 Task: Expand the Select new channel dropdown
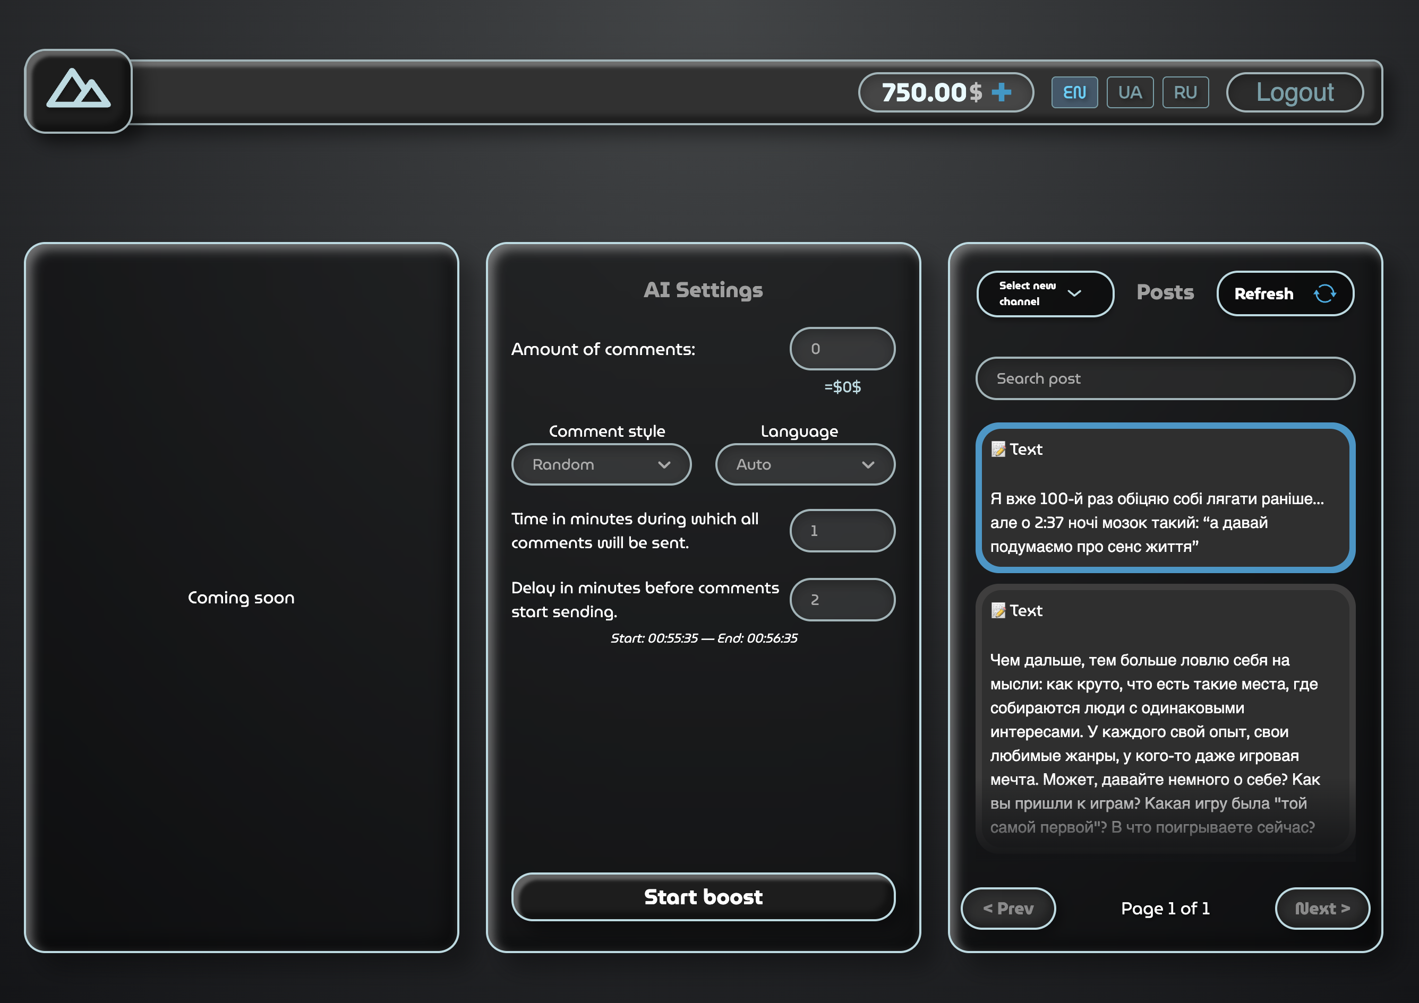tap(1045, 293)
